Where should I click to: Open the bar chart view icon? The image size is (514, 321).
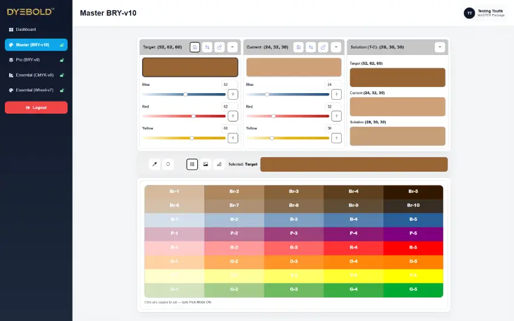point(219,164)
